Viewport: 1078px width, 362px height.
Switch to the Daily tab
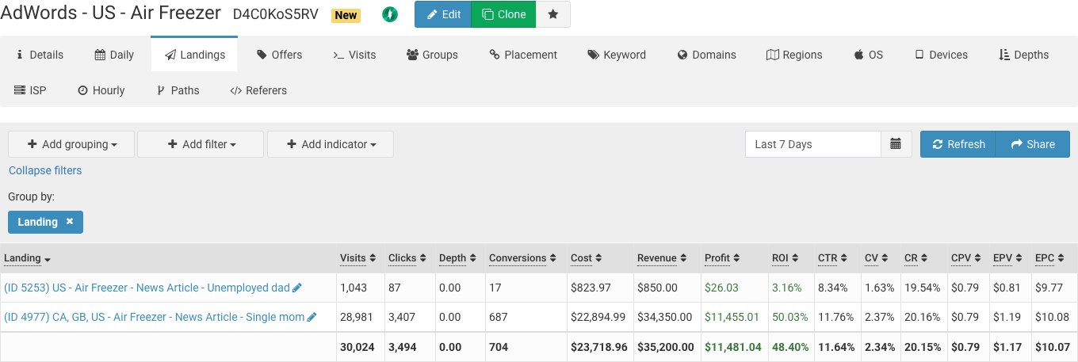click(114, 55)
